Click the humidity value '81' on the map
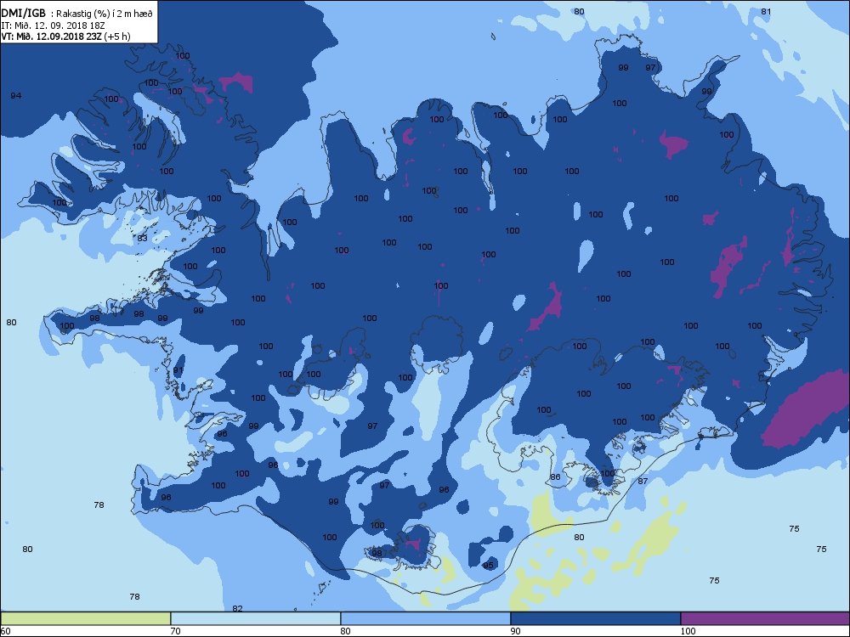The width and height of the screenshot is (850, 637). [766, 11]
